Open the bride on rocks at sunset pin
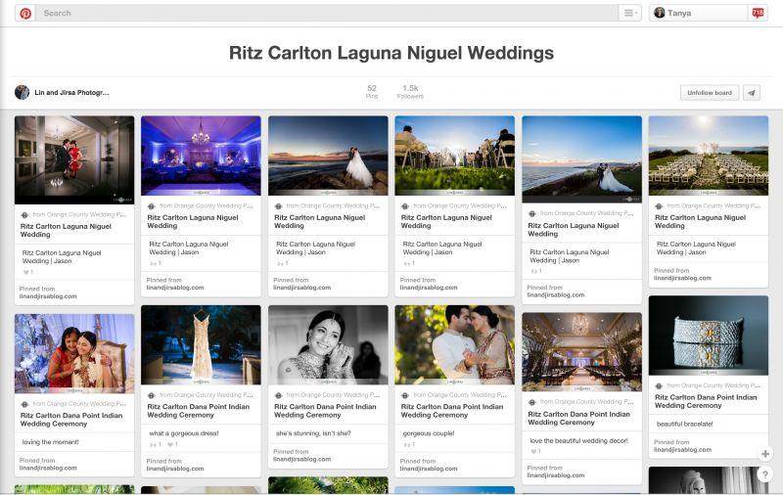This screenshot has width=783, height=495. pos(328,156)
